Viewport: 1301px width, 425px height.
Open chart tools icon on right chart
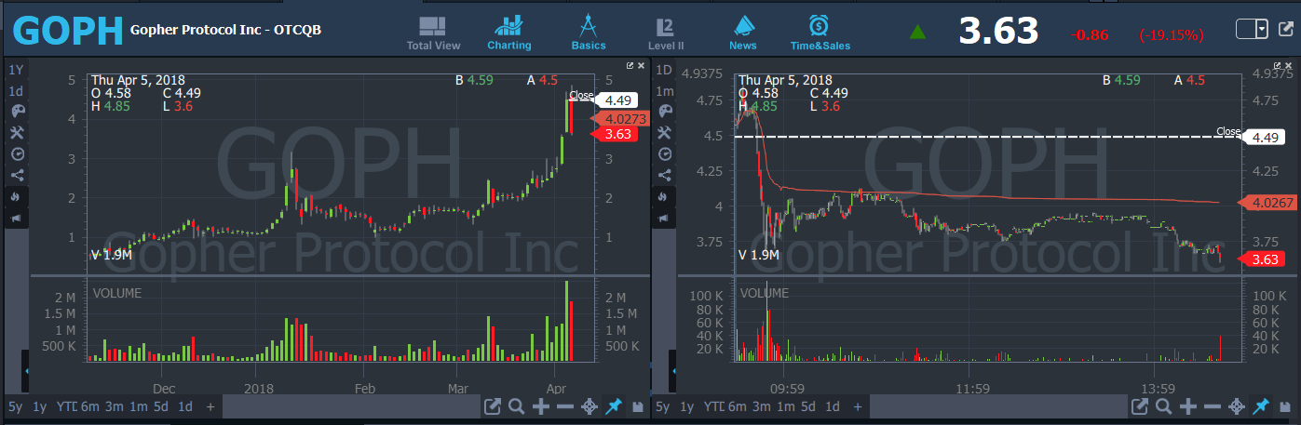pos(665,133)
